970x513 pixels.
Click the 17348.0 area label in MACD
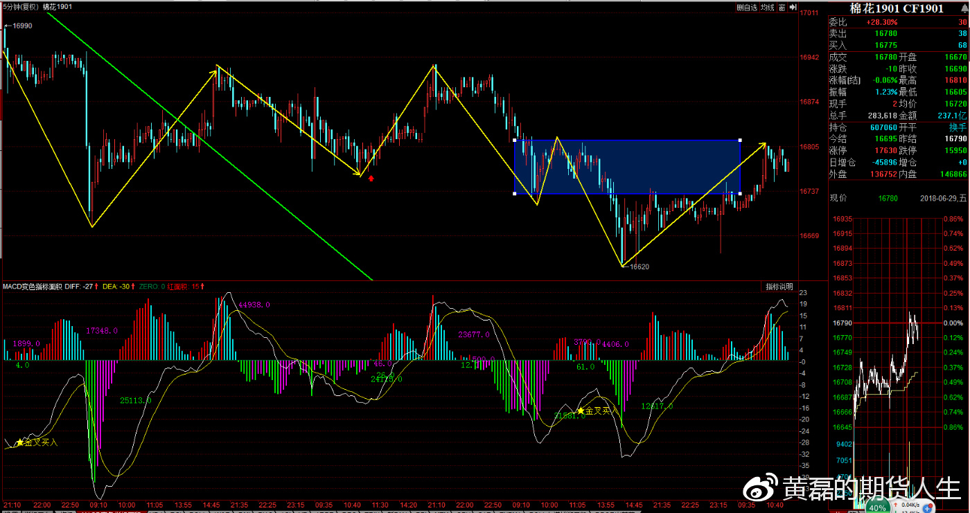coord(102,331)
